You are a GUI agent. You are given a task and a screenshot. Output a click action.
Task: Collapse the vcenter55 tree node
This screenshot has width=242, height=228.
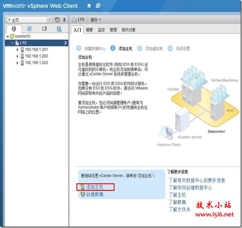7,37
